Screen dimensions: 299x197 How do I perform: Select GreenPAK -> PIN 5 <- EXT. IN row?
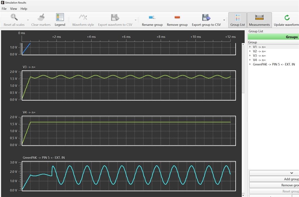click(x=274, y=64)
